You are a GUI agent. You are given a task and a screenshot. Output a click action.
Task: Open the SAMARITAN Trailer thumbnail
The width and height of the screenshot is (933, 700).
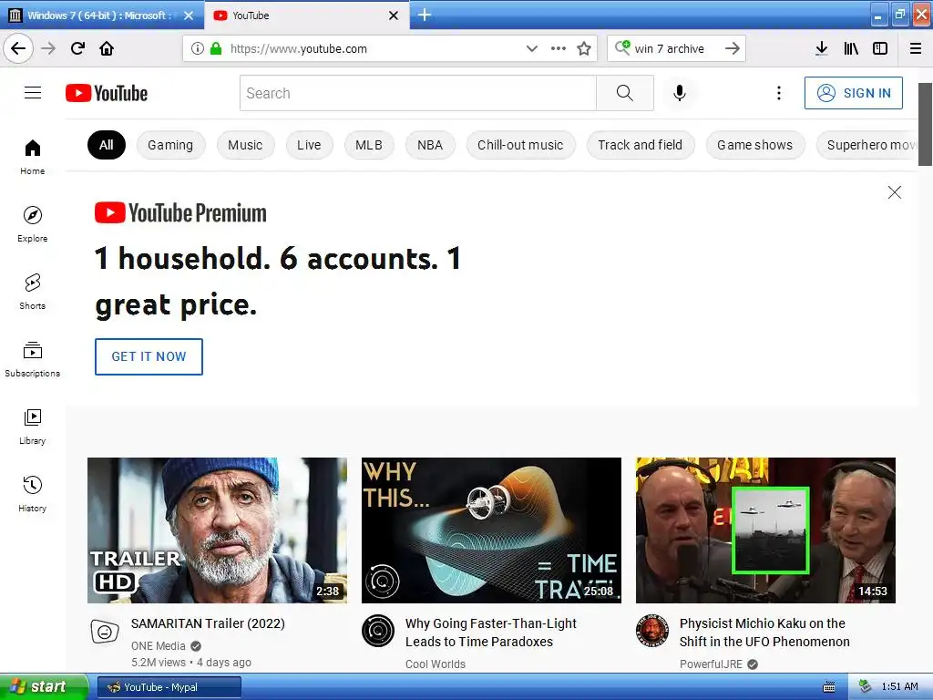pos(217,530)
